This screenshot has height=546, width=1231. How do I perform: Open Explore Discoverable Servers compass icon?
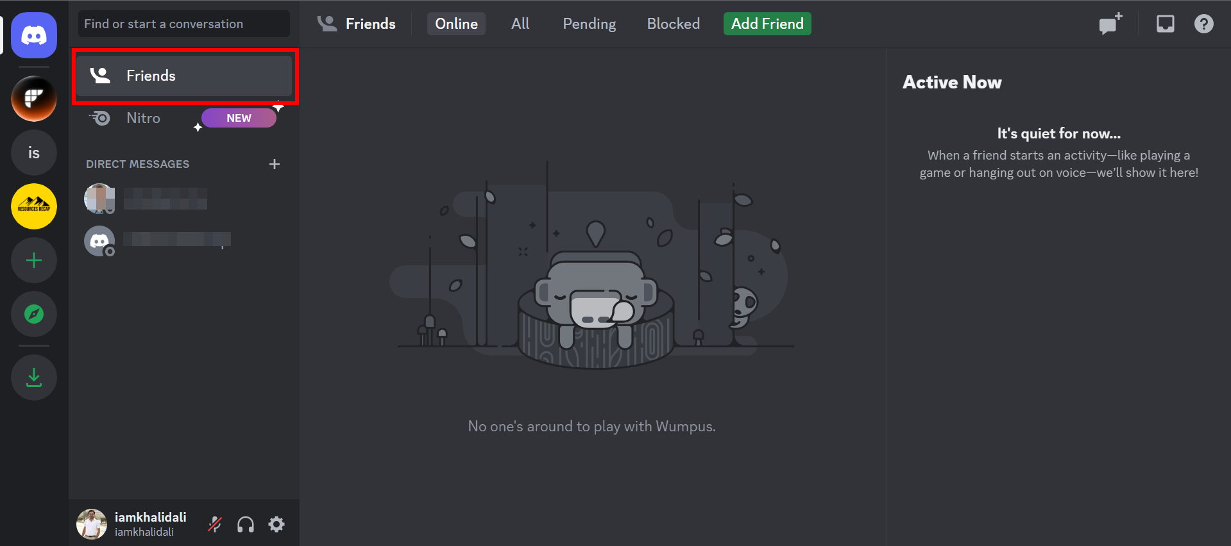pos(34,314)
